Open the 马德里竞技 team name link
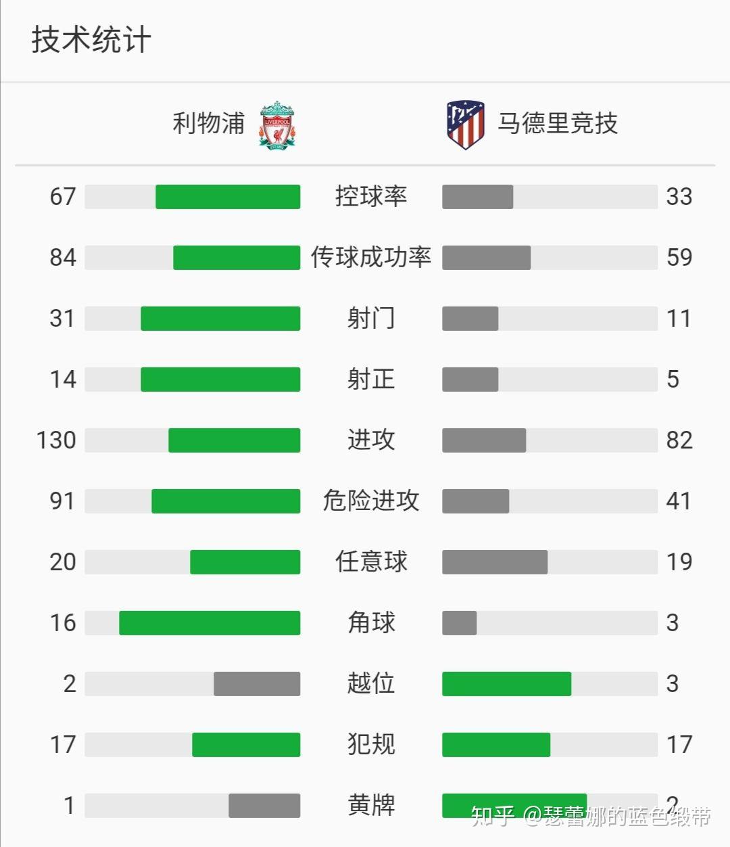Viewport: 730px width, 847px height. 558,123
